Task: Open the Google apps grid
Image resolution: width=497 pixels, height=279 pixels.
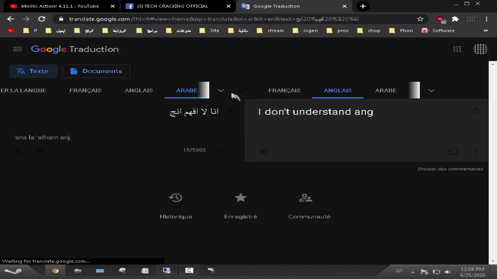Action: [x=457, y=49]
